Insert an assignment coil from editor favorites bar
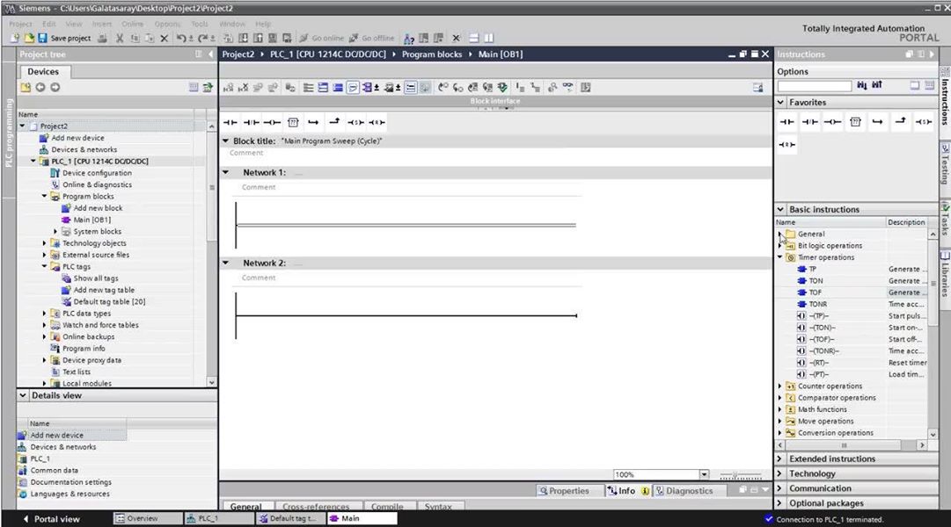951x527 pixels. pyautogui.click(x=272, y=122)
